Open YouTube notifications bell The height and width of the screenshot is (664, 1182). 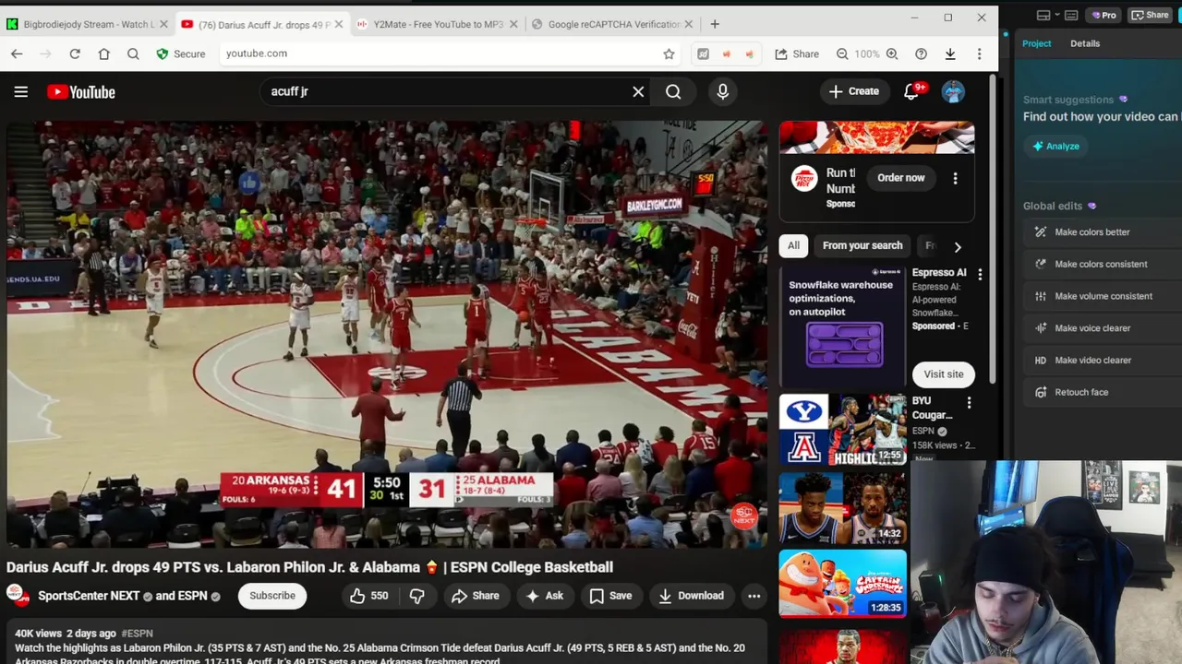click(x=911, y=91)
